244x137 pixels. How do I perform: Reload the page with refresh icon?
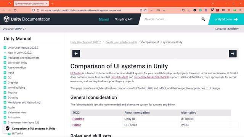[15, 10]
